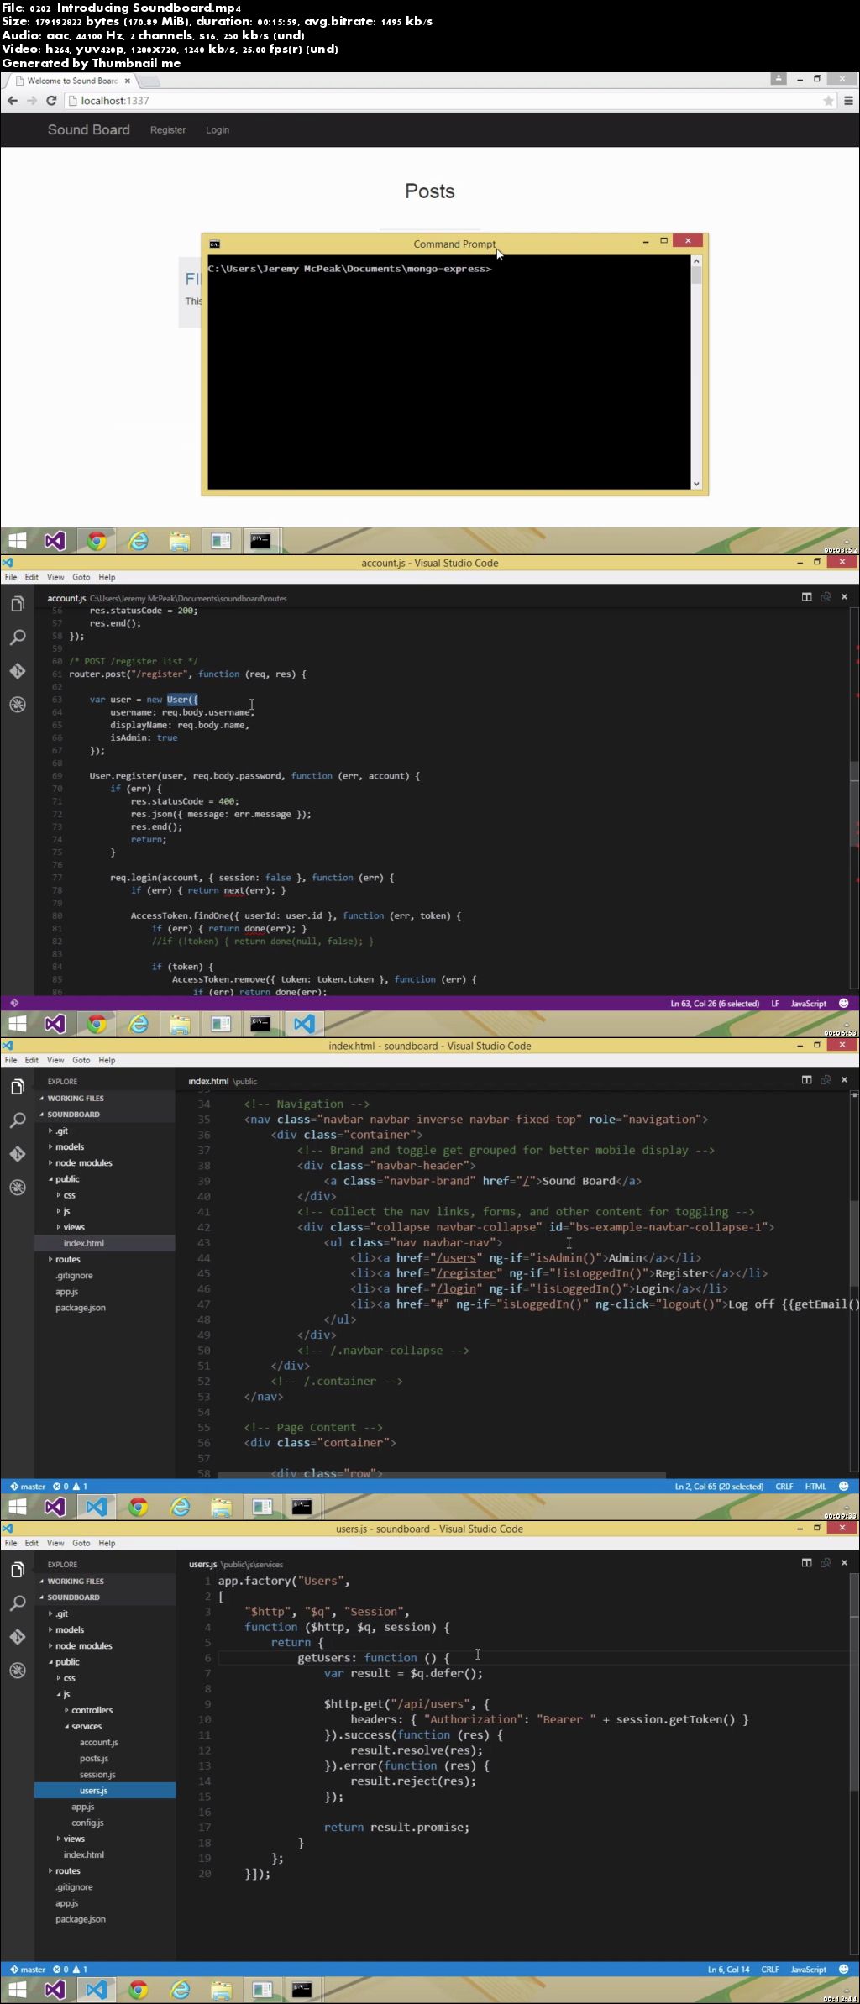Open the Edit menu in index.html window
Screen dimensions: 860x2004
(32, 1061)
